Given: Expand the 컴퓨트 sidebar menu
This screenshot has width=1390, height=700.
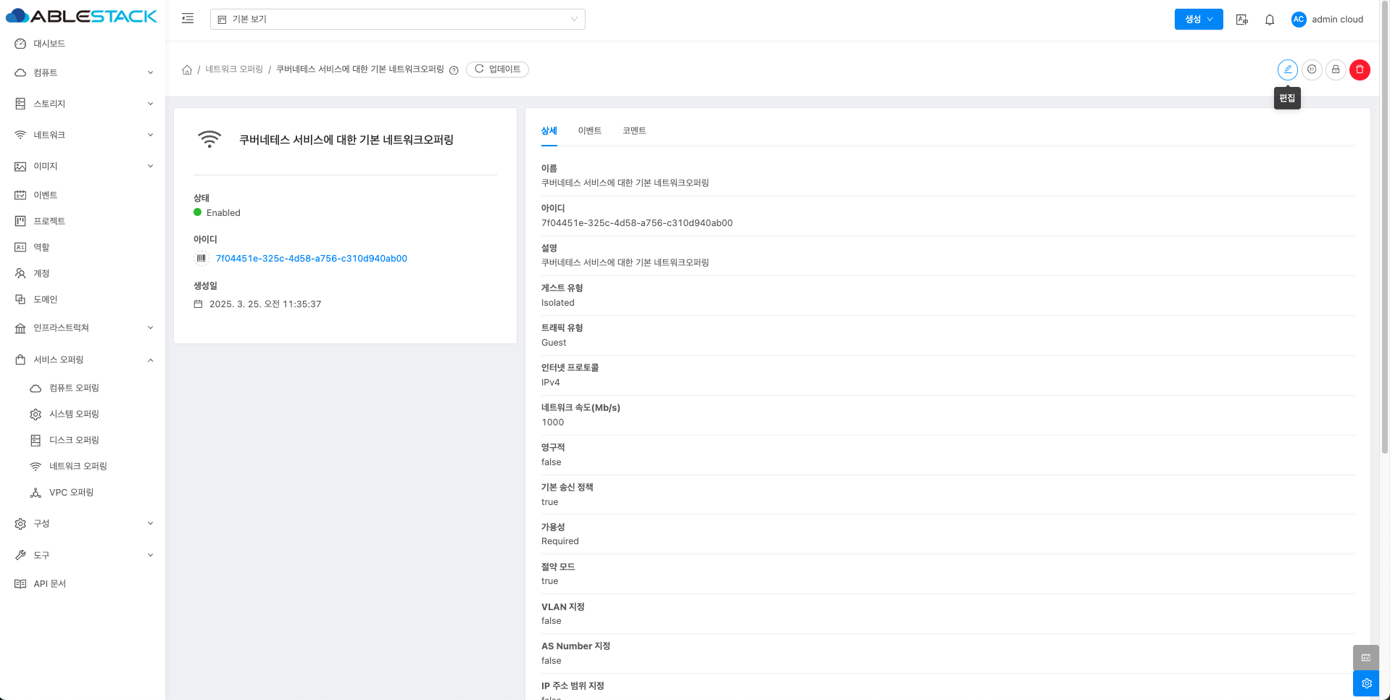Looking at the screenshot, I should 83,72.
